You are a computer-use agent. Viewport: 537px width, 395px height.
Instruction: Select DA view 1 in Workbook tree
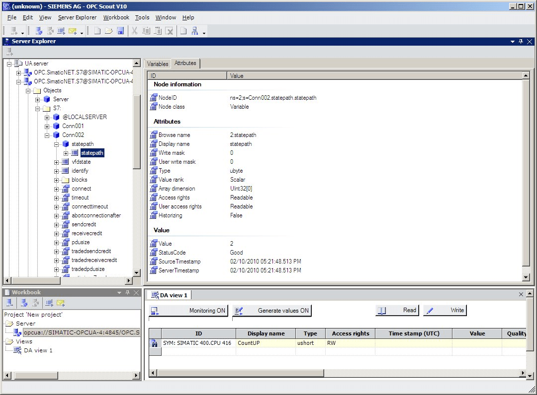tap(38, 350)
